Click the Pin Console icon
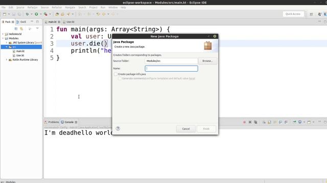The height and width of the screenshot is (183, 327). (294, 122)
